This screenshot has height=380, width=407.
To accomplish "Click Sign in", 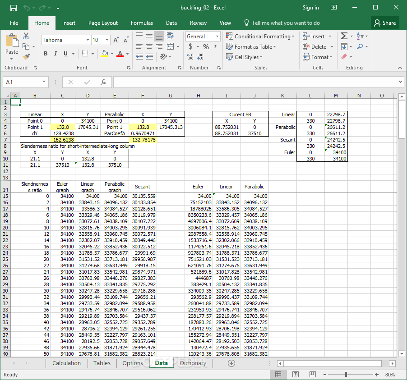I will (310, 8).
